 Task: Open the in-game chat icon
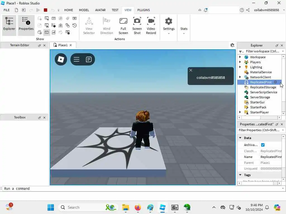[x=89, y=59]
